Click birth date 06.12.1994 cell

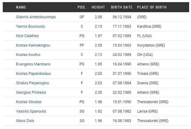coord(122,17)
